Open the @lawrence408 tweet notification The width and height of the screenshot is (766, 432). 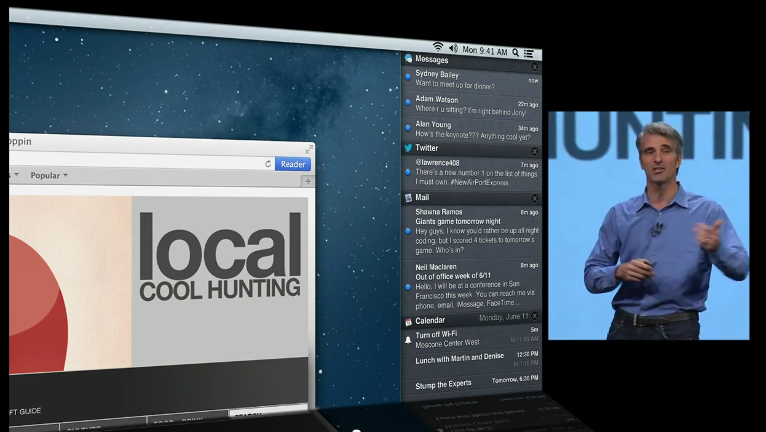[472, 172]
